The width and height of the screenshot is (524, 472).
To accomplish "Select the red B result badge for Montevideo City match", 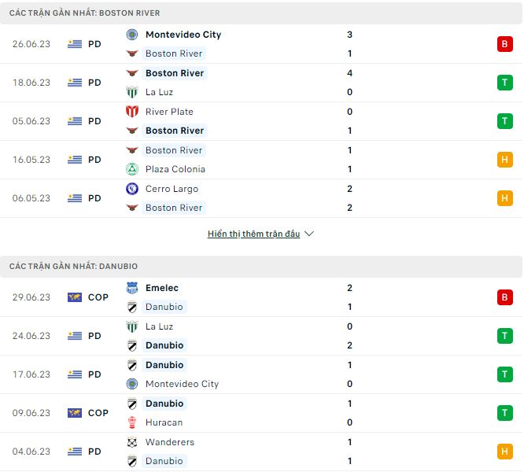I will click(504, 44).
